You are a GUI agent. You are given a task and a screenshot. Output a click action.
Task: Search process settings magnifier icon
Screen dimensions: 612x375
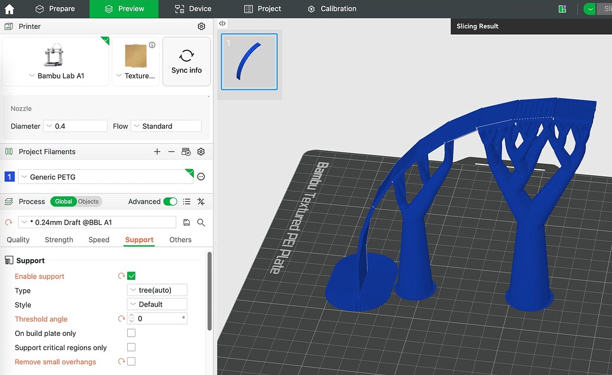[x=201, y=222]
